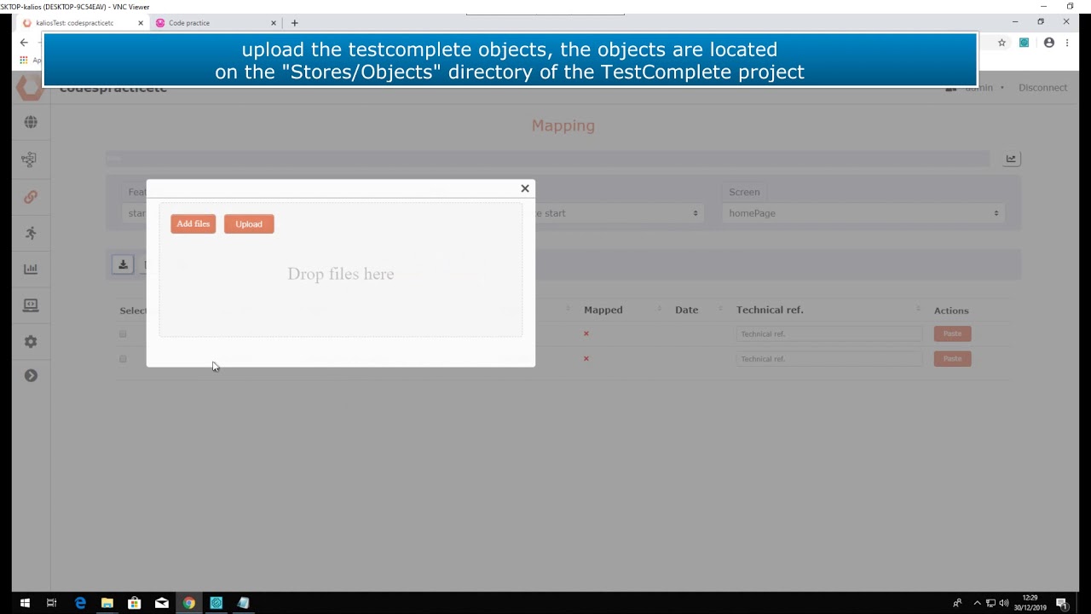This screenshot has height=614, width=1091.
Task: Bookmark the page with the star icon
Action: [x=1002, y=43]
